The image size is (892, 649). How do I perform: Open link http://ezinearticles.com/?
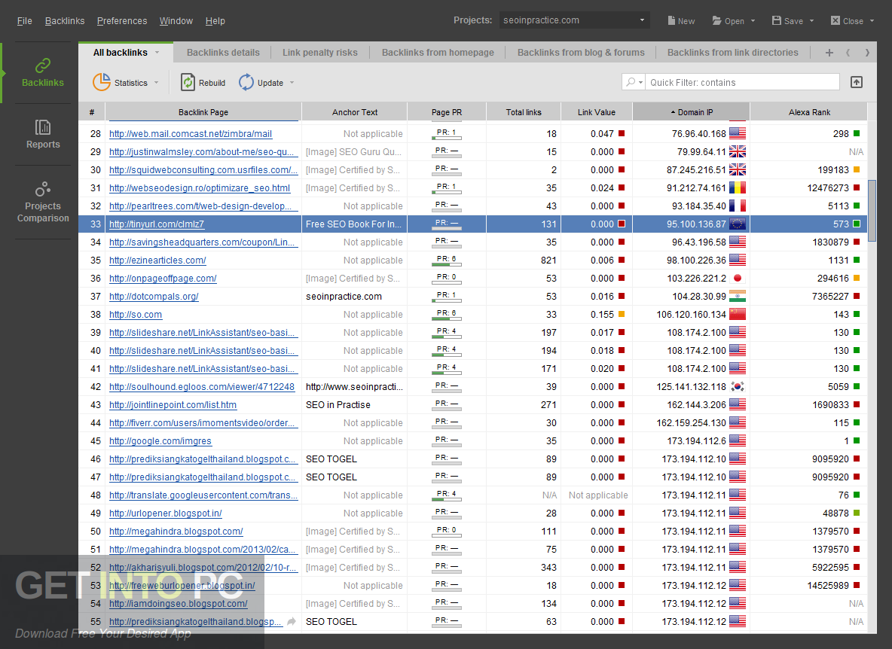(x=157, y=261)
